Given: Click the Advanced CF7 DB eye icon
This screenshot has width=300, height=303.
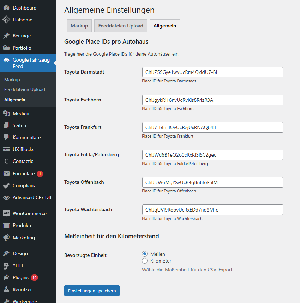Looking at the screenshot, I should 6,197.
